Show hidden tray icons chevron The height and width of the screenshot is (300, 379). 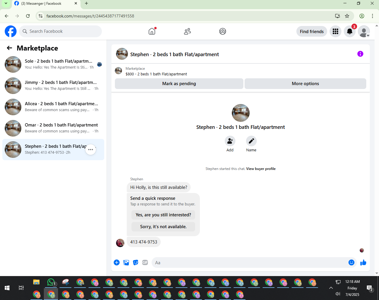coord(331,288)
